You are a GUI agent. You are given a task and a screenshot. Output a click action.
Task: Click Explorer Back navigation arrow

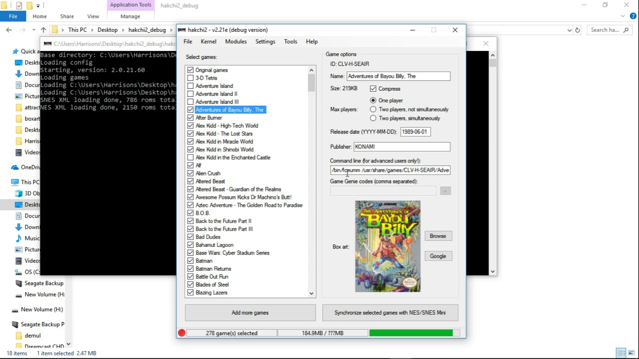coord(8,30)
